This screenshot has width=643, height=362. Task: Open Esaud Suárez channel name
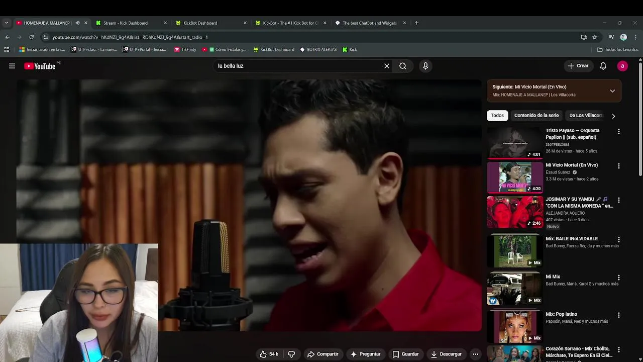[559, 172]
